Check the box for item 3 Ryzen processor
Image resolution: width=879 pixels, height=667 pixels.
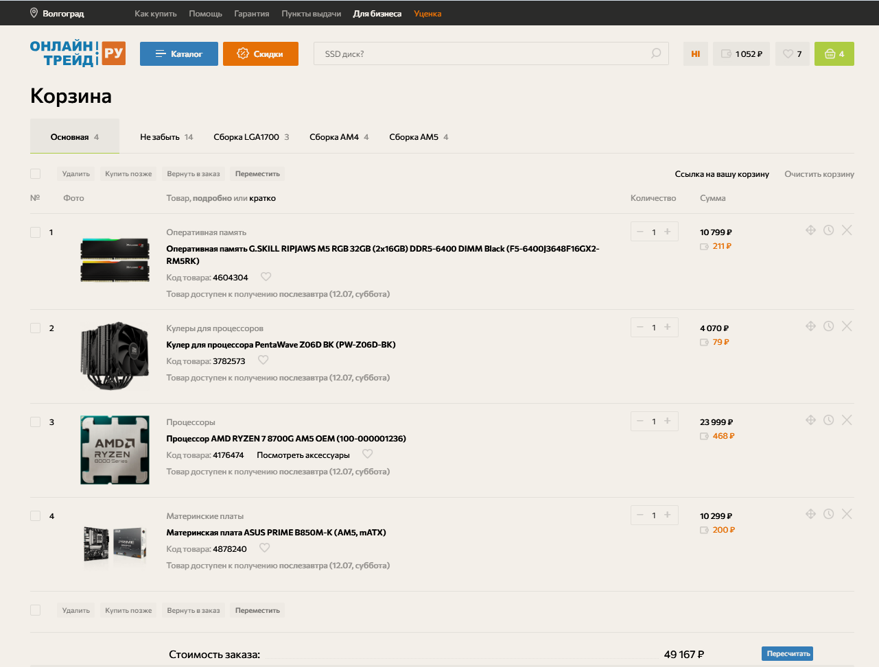36,422
